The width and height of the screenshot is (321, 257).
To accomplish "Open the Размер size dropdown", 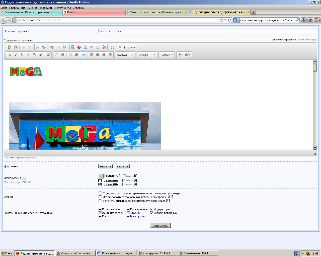I will click(x=167, y=55).
